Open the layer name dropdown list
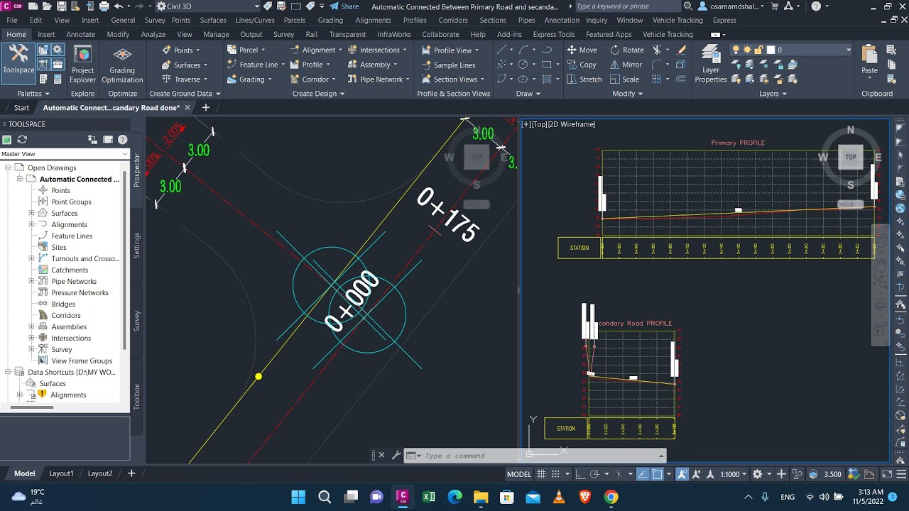The width and height of the screenshot is (909, 511). pos(848,50)
